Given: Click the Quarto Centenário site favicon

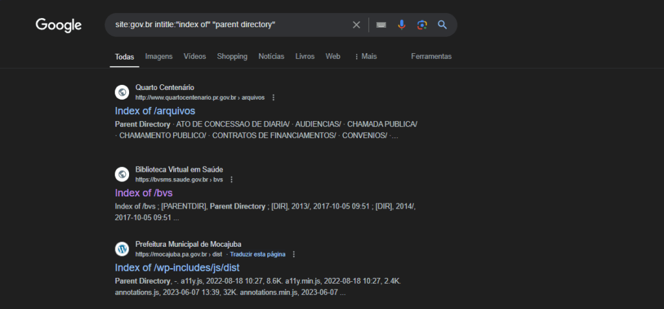Looking at the screenshot, I should point(122,92).
